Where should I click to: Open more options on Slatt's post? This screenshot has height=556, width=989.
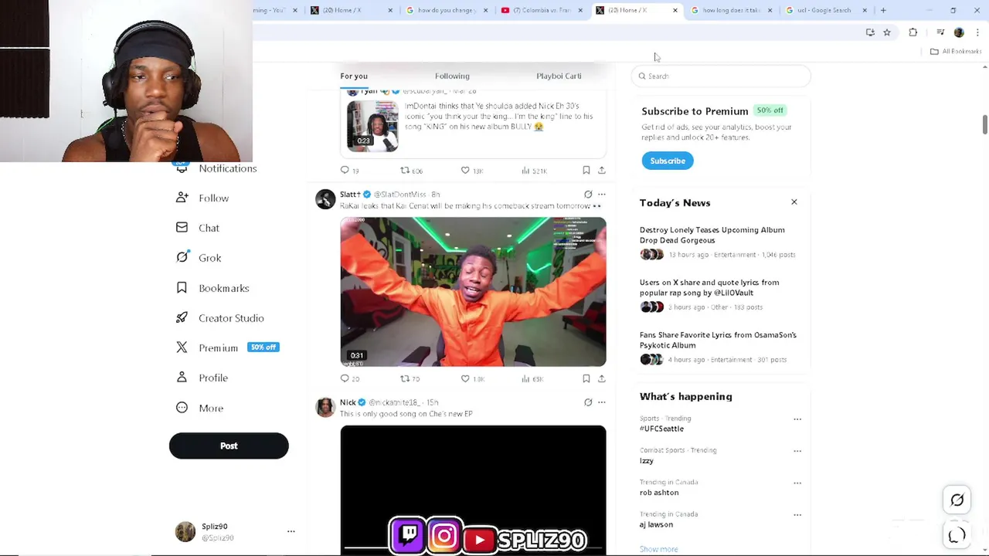point(602,194)
